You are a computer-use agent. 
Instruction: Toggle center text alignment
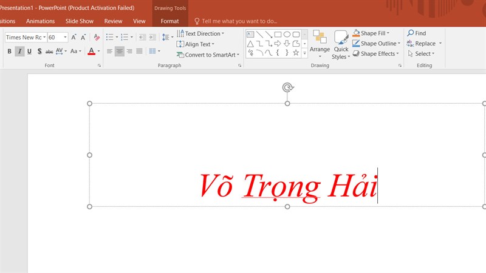pos(119,51)
